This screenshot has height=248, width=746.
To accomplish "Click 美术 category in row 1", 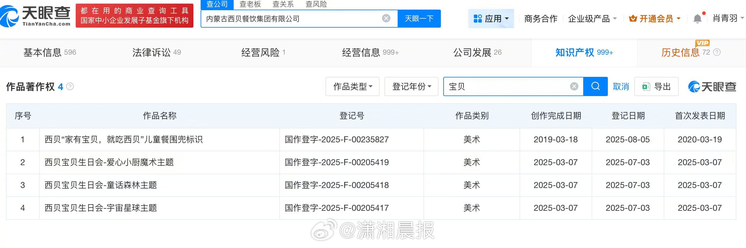I will pyautogui.click(x=472, y=139).
